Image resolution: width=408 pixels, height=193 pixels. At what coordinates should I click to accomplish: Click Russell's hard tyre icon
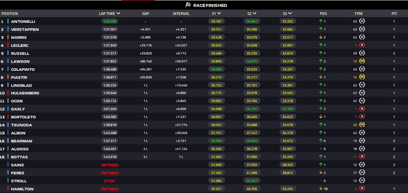pyautogui.click(x=362, y=53)
